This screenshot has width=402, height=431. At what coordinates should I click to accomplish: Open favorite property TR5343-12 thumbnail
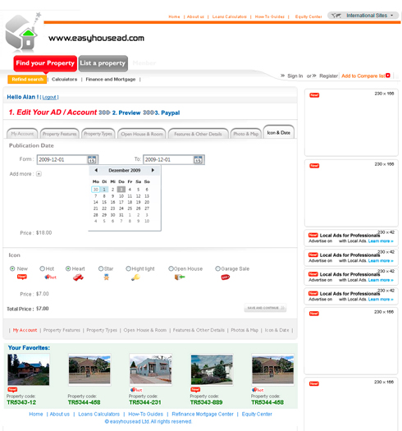tap(29, 369)
